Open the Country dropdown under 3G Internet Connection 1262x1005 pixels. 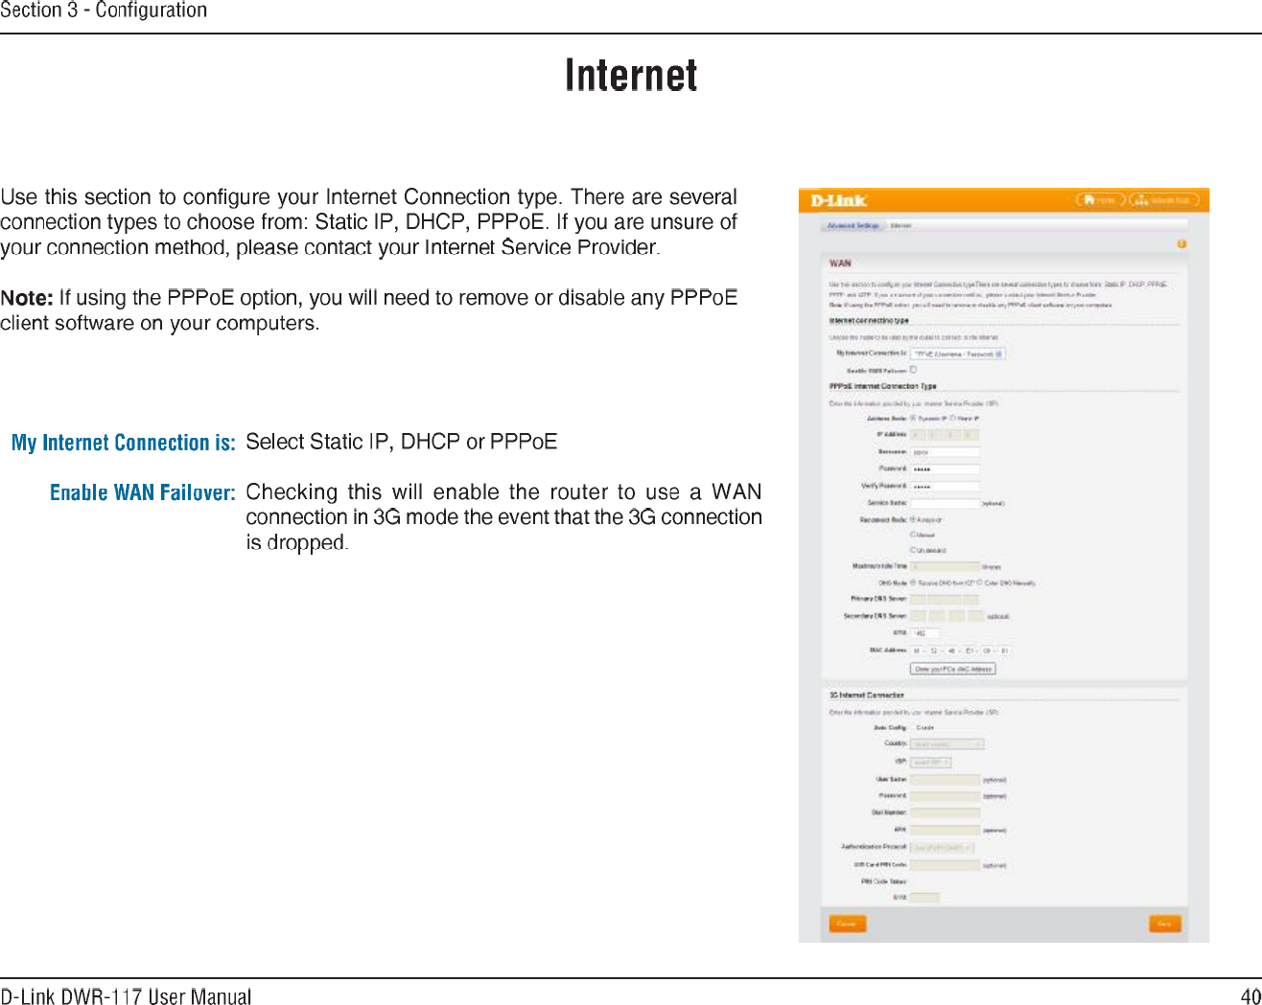[x=946, y=744]
